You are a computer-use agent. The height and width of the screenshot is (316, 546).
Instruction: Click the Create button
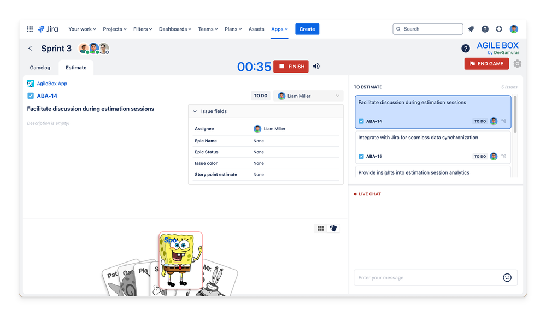click(307, 29)
